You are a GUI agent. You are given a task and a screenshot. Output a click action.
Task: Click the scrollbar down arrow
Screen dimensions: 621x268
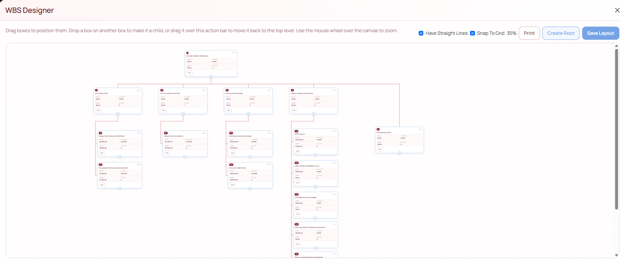tap(616, 255)
